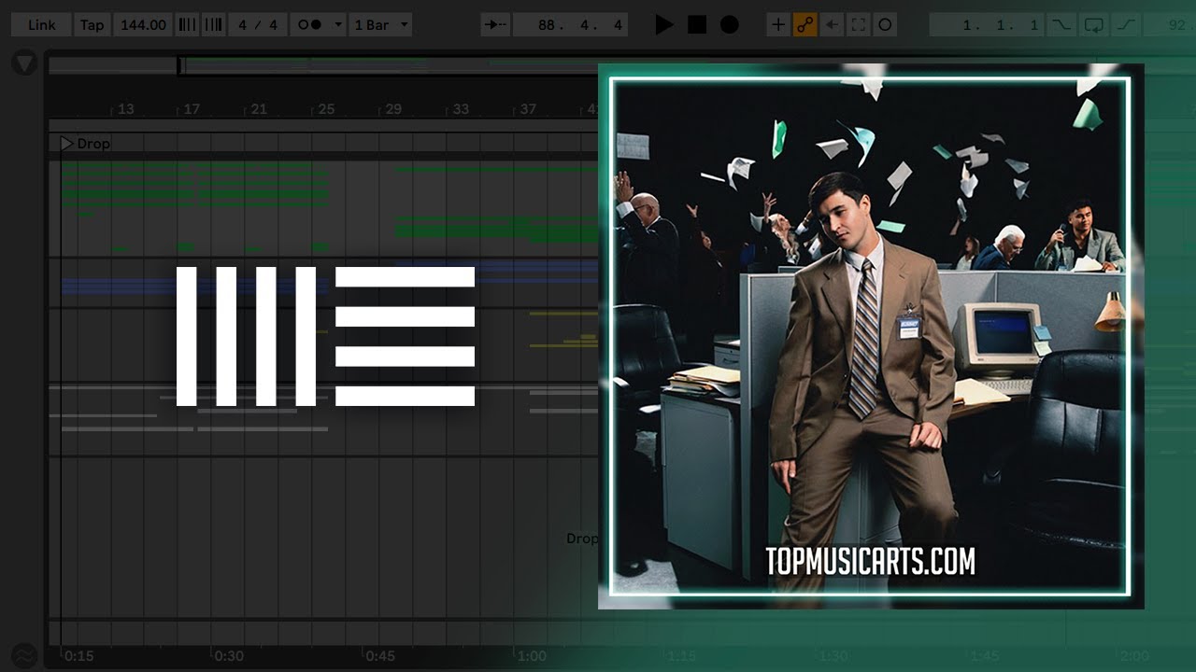Screen dimensions: 1196x672
Task: Click the Stop button
Action: (x=697, y=25)
